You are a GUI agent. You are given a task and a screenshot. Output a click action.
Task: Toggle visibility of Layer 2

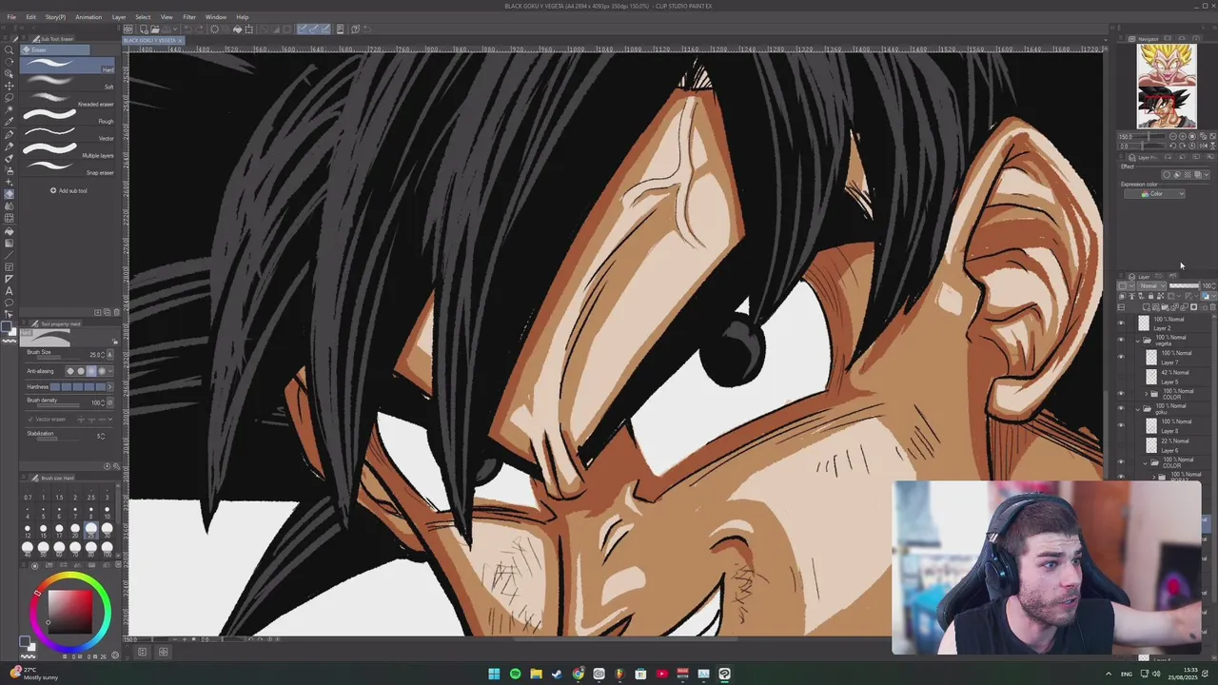[x=1121, y=323]
